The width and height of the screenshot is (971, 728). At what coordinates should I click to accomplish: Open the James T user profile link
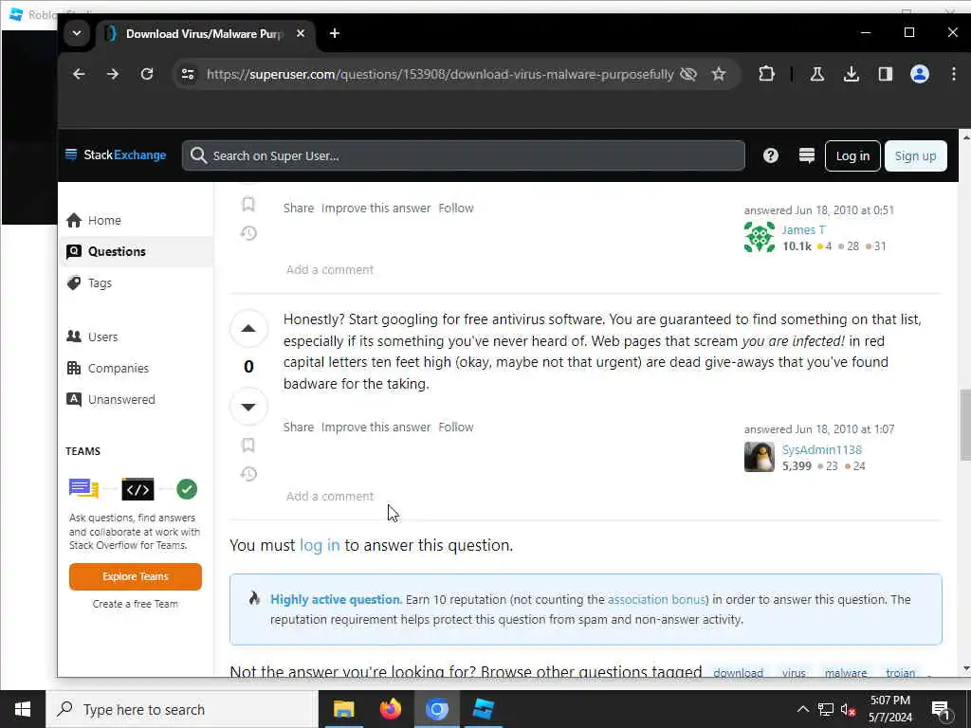[803, 229]
